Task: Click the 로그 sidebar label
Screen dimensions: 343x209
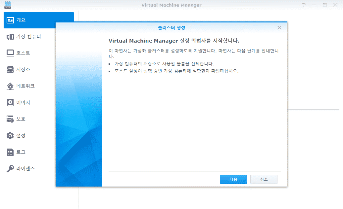Action: (21, 152)
